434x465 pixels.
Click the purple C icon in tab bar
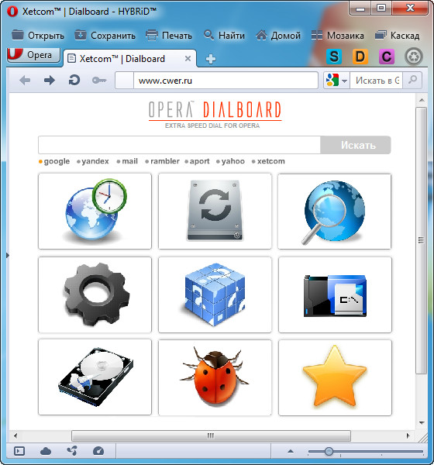click(x=386, y=57)
